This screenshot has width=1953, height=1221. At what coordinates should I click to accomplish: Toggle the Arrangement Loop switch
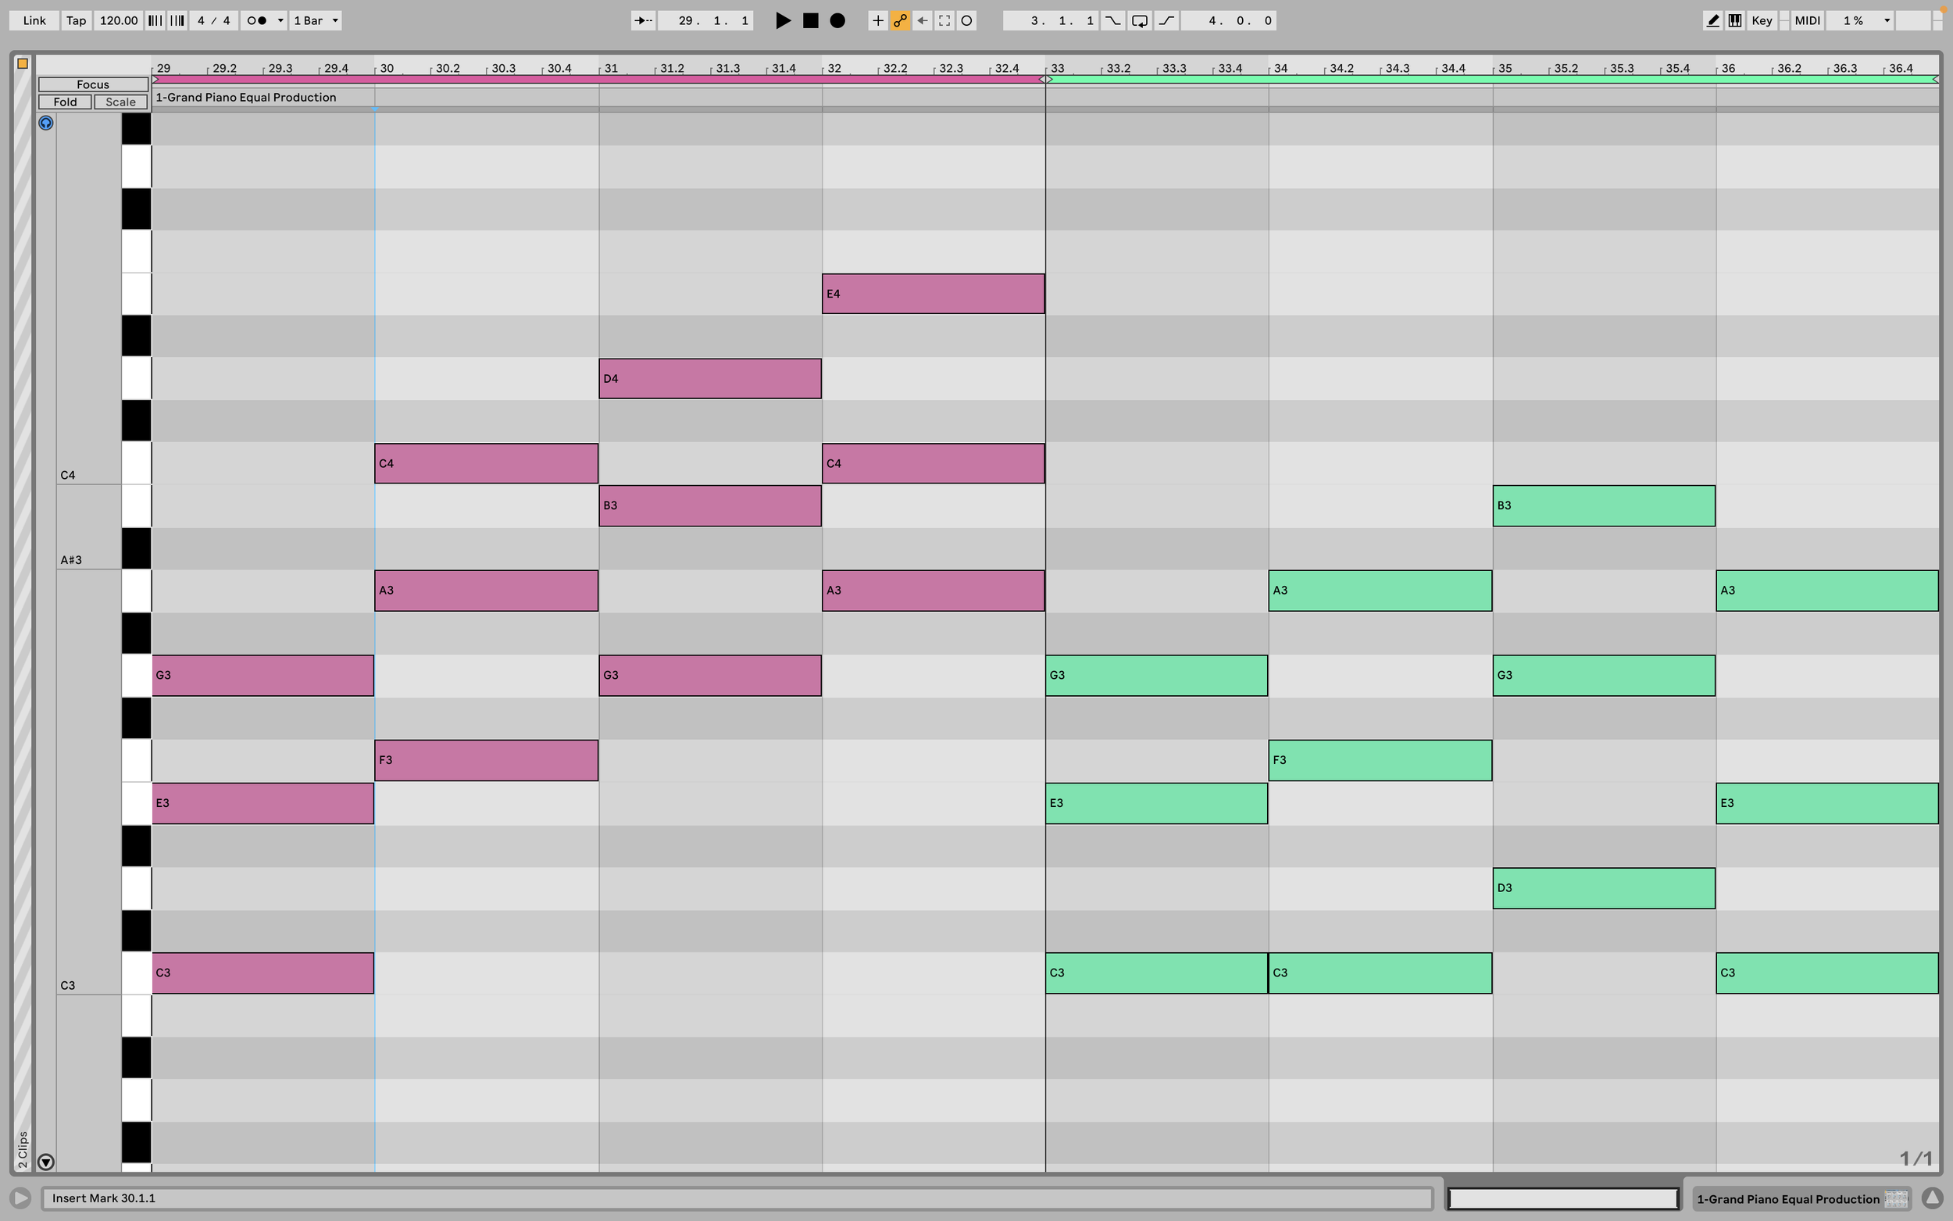point(1139,21)
